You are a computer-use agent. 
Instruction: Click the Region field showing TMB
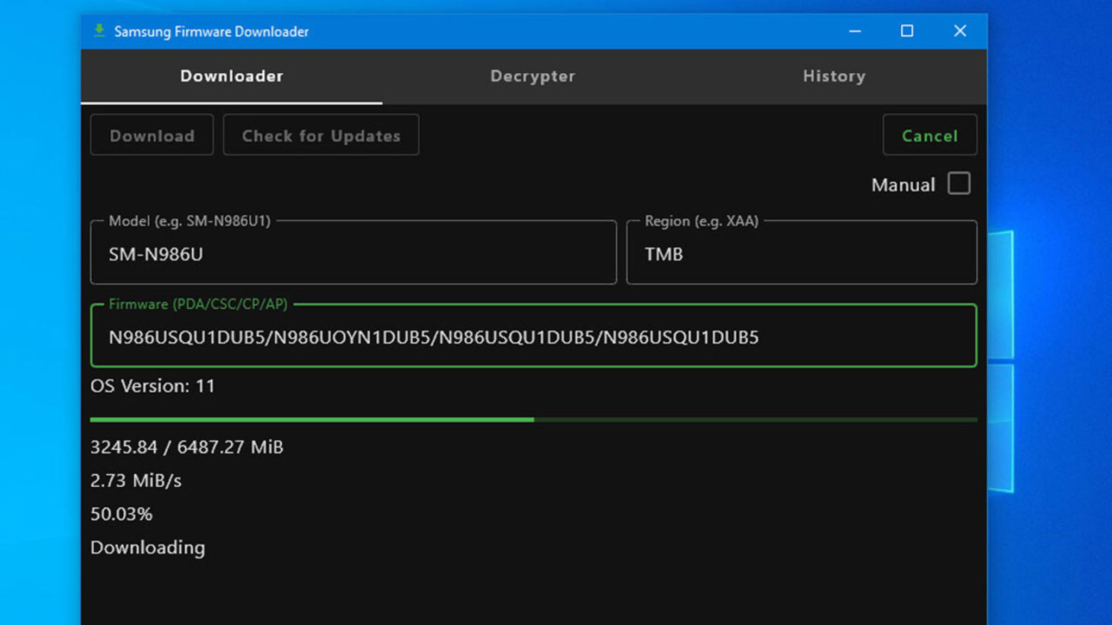click(801, 254)
